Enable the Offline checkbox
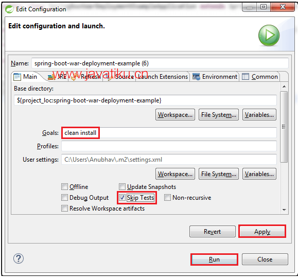The image size is (298, 277). (64, 187)
